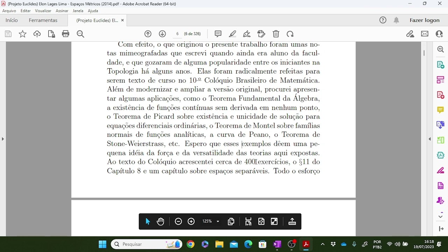The image size is (448, 252).
Task: Open notifications bell
Action: tap(396, 20)
